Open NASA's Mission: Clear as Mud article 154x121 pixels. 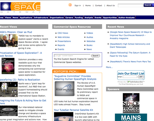tap(16, 32)
